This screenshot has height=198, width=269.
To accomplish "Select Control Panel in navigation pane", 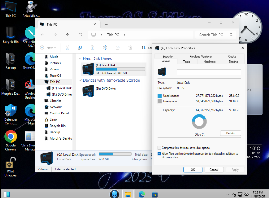I will [x=59, y=113].
